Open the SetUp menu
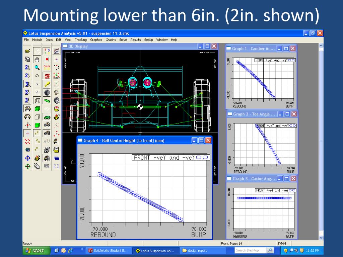 (x=148, y=40)
